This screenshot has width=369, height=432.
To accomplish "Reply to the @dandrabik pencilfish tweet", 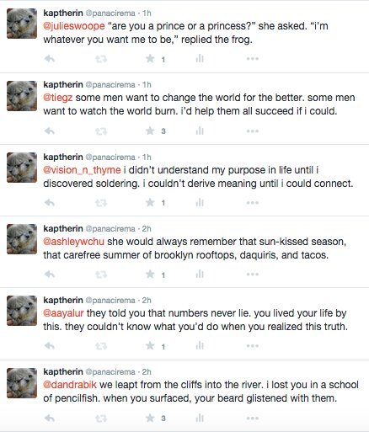I will pos(50,418).
